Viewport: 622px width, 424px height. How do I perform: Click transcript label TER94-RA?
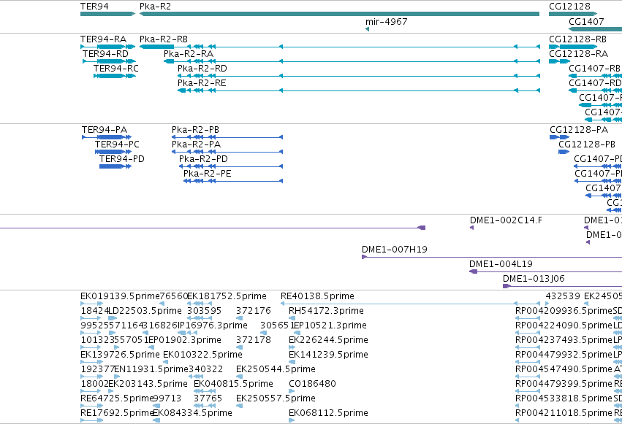(x=103, y=39)
